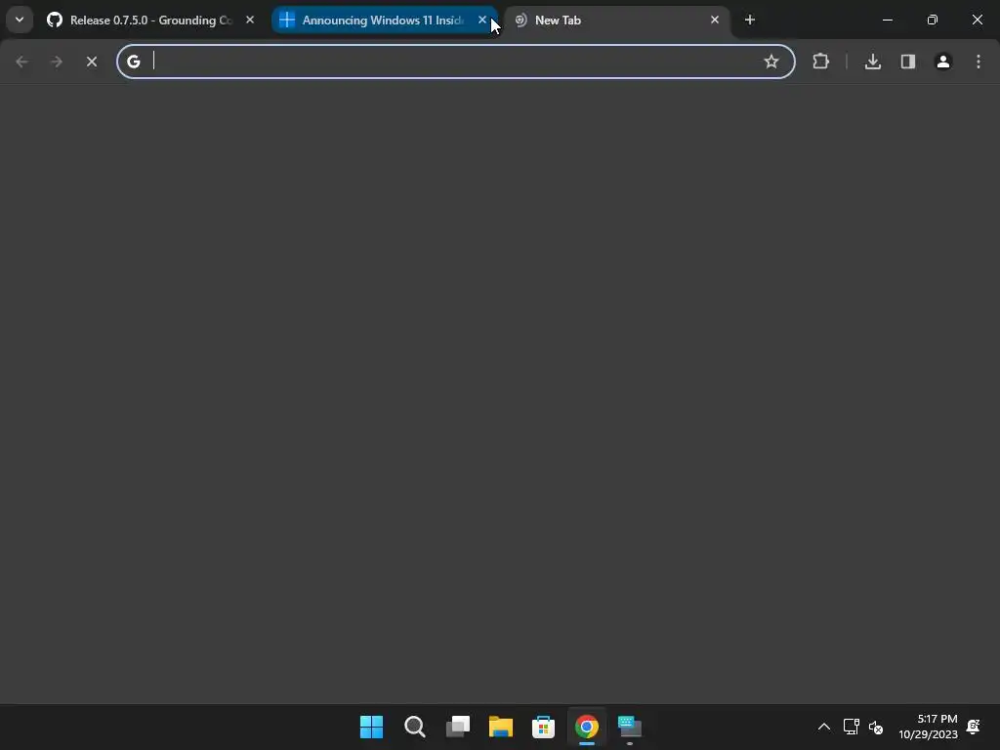The width and height of the screenshot is (1000, 750).
Task: Open a new tab with plus button
Action: click(x=750, y=20)
